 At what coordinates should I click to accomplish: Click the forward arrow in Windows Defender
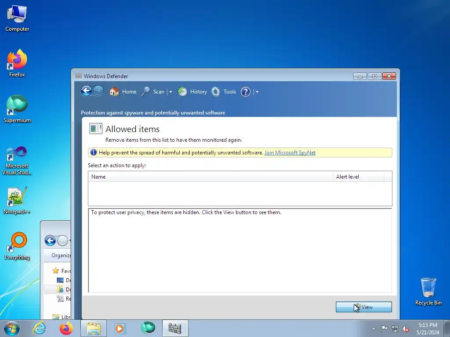pyautogui.click(x=98, y=91)
